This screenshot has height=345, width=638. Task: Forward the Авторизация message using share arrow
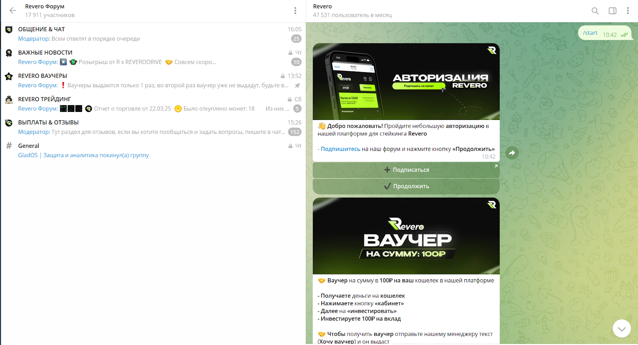coord(512,153)
